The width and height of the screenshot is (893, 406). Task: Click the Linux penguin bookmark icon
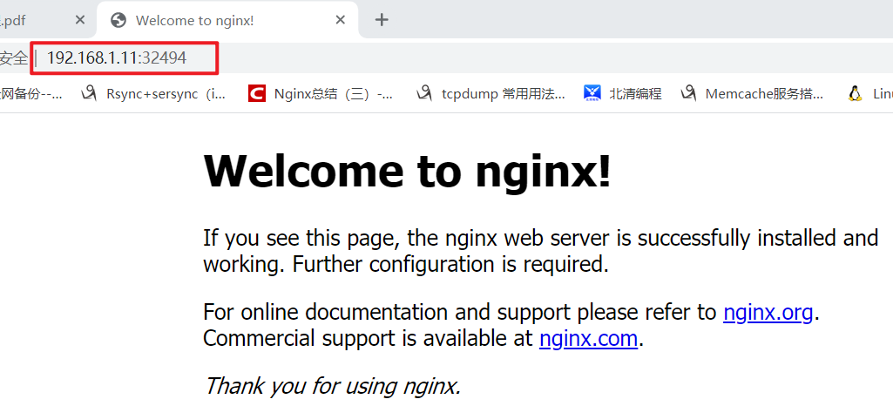tap(855, 93)
